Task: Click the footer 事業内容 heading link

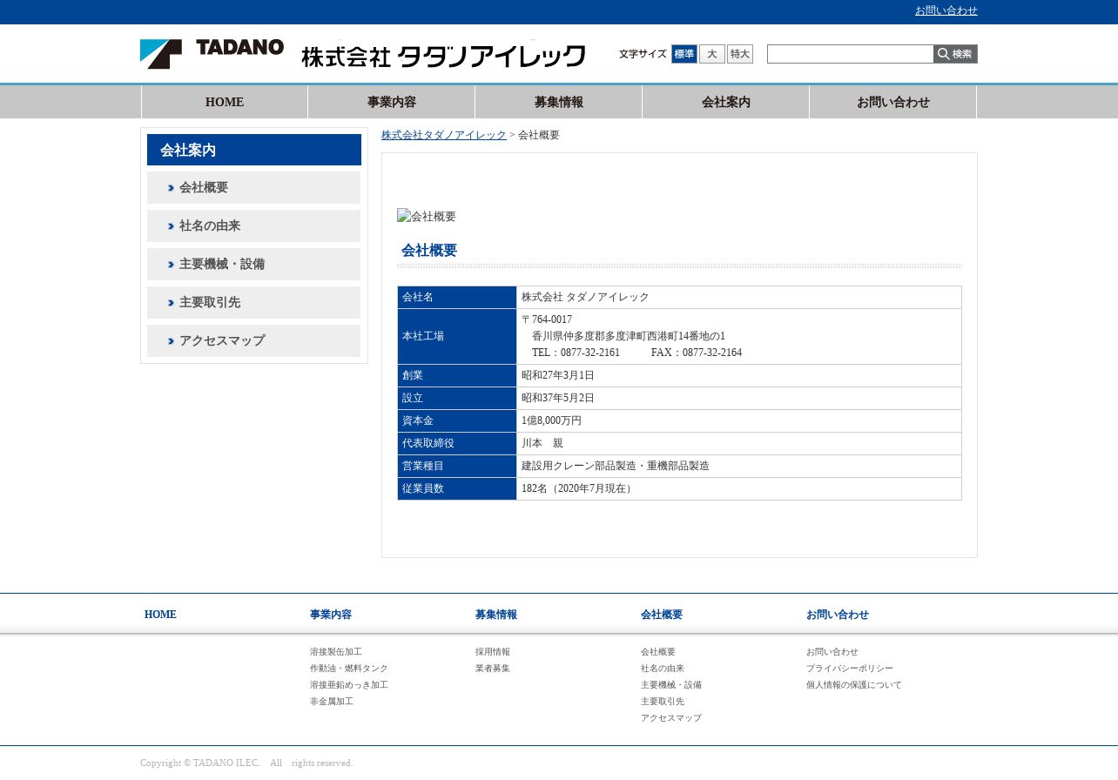Action: click(331, 615)
